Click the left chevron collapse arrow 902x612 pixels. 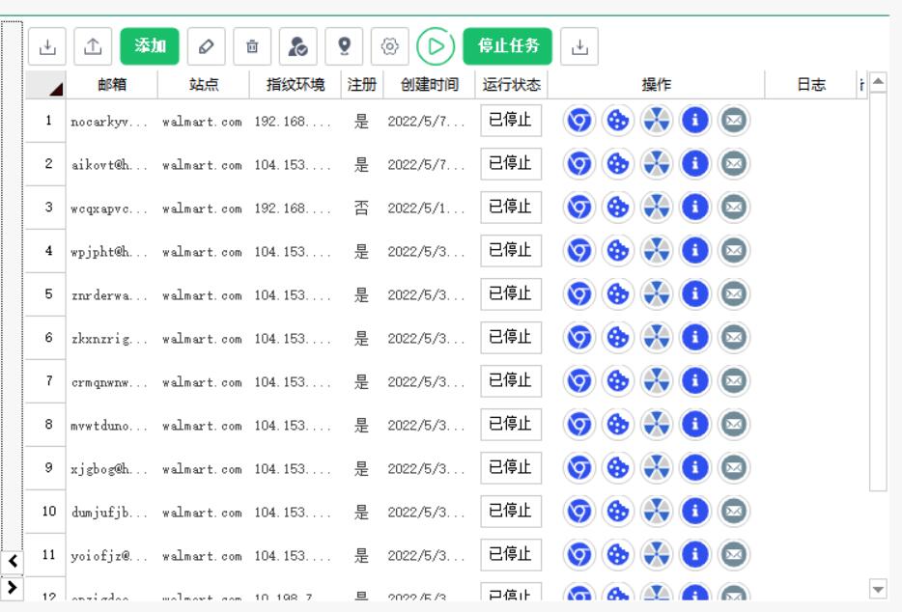pyautogui.click(x=13, y=562)
